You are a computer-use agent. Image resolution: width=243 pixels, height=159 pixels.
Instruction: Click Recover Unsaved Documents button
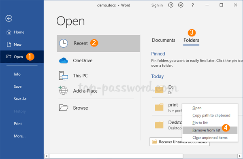[x=179, y=142]
